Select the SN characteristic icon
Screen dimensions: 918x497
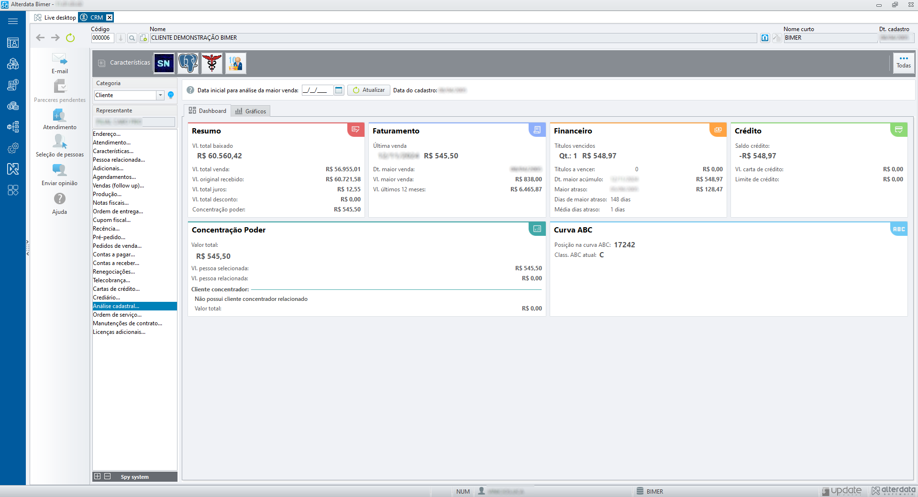coord(164,63)
